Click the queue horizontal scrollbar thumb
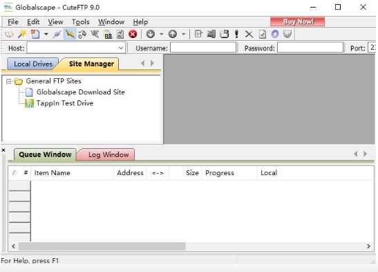Screen dimensions: 378x272 pyautogui.click(x=102, y=246)
